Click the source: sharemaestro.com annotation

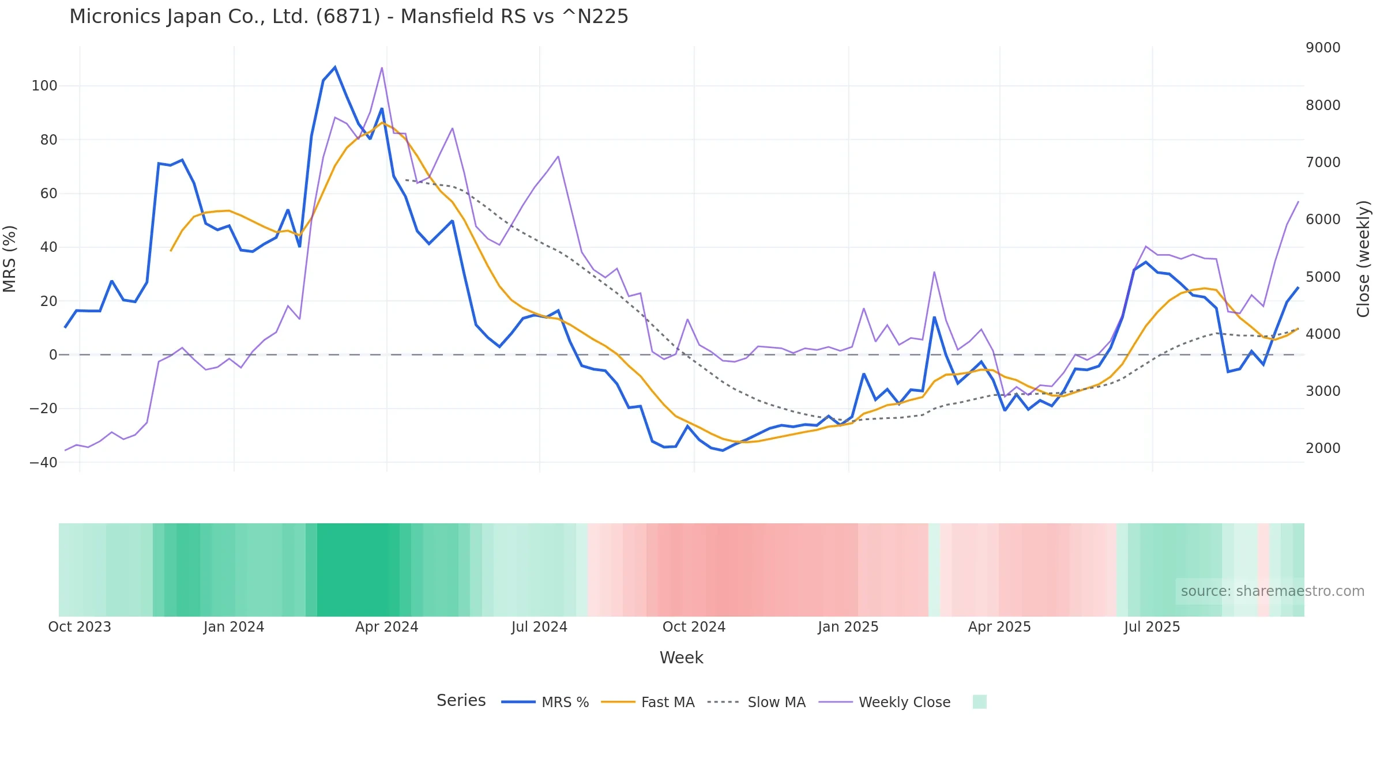click(x=1272, y=591)
